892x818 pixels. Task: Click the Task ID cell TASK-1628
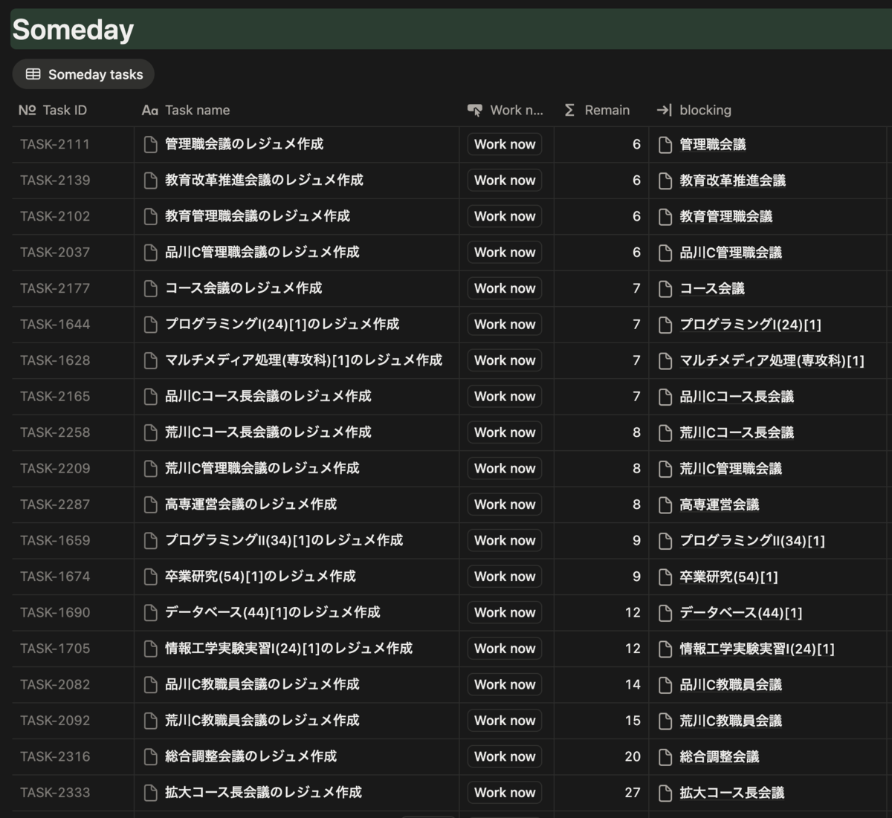[55, 360]
